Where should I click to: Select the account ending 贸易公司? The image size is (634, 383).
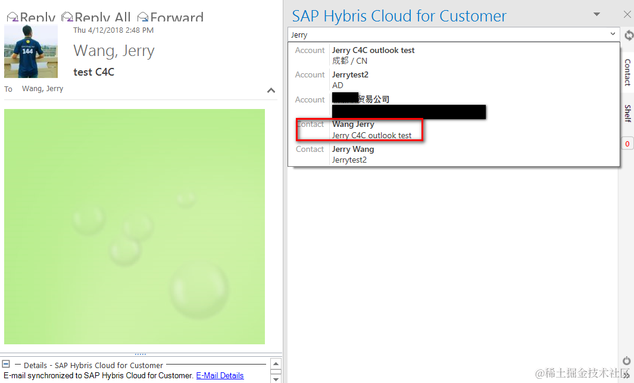pos(454,105)
